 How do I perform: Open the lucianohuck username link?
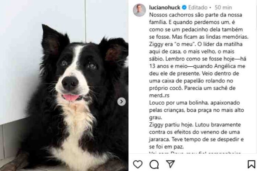[165, 7]
